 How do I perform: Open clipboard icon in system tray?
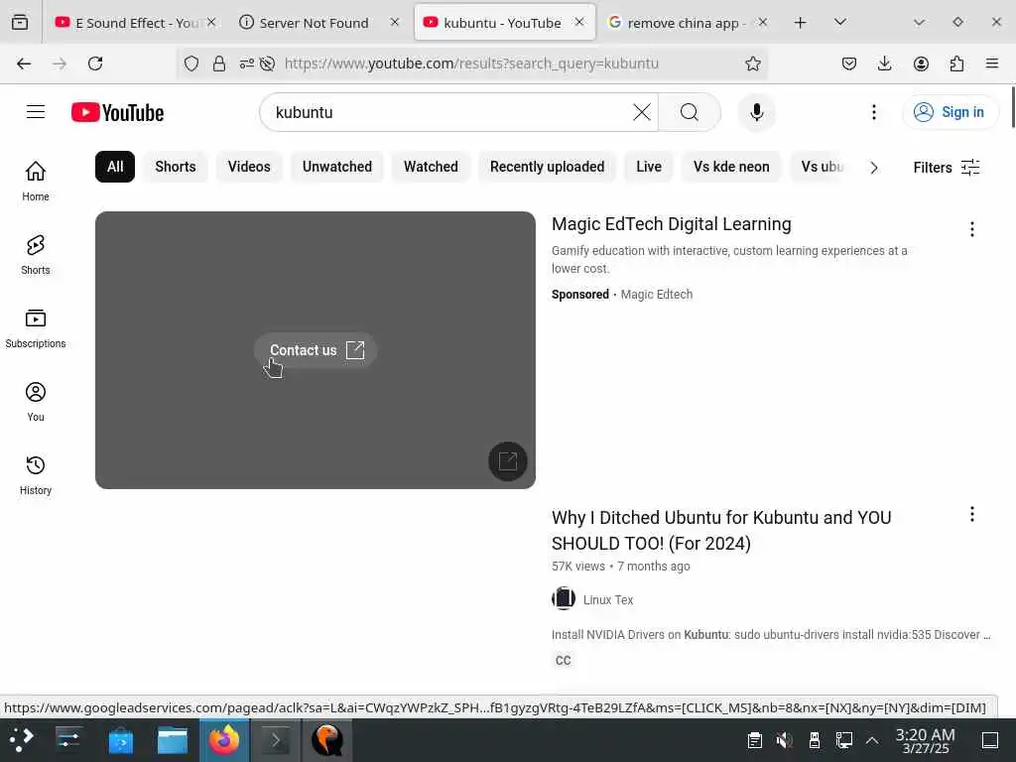pyautogui.click(x=754, y=740)
